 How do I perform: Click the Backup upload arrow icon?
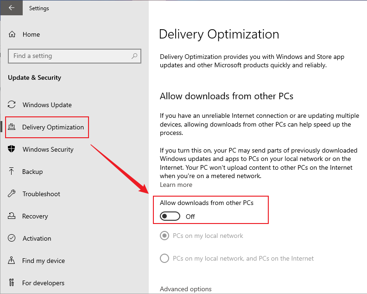(x=13, y=172)
